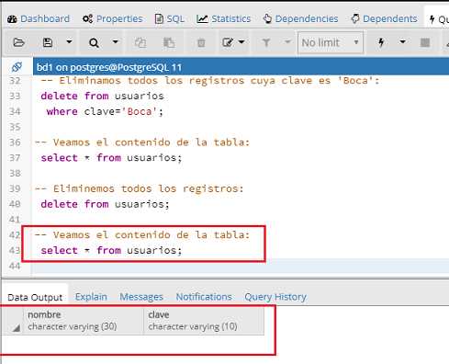Click comment 'Eliminemos todos los registros'
This screenshot has width=449, height=364.
coord(140,188)
